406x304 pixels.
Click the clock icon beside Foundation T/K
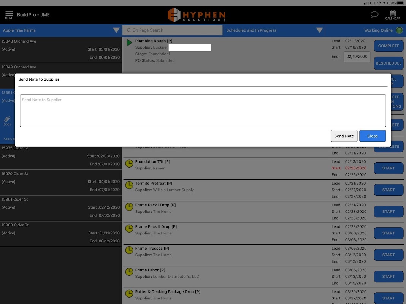coord(129,163)
